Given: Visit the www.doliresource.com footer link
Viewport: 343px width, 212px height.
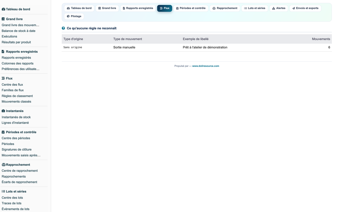Looking at the screenshot, I should click(206, 66).
